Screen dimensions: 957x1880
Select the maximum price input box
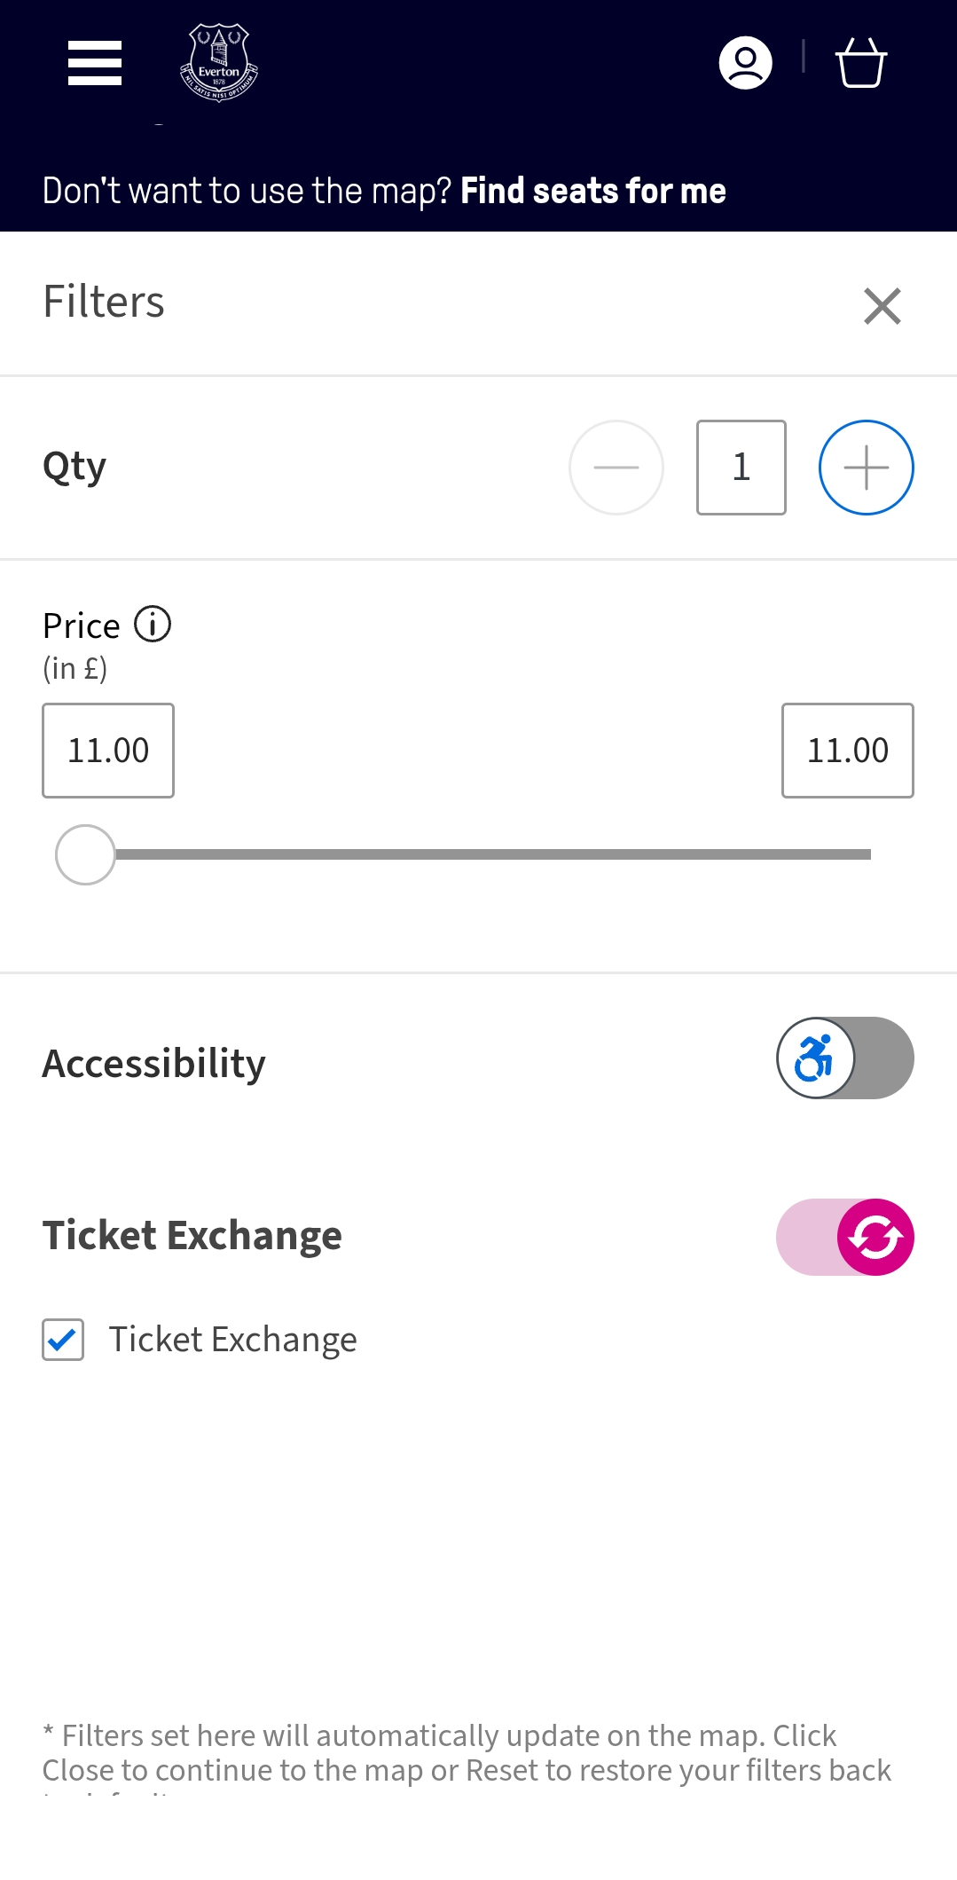(847, 751)
